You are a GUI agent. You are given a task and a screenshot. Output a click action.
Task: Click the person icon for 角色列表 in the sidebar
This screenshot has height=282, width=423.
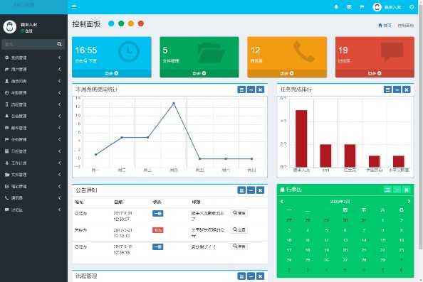coord(6,81)
